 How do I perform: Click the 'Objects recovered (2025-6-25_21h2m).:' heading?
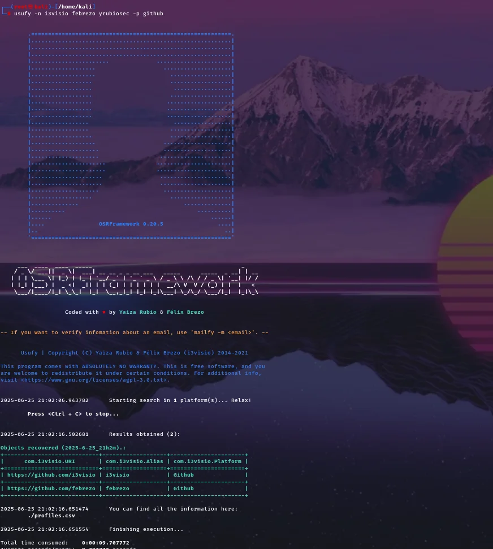pos(63,448)
